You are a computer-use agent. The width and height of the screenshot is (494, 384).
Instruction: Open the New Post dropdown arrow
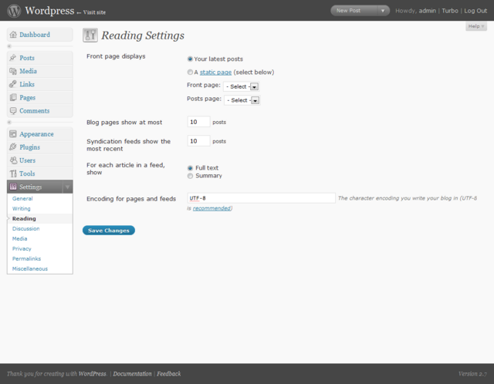(x=383, y=11)
